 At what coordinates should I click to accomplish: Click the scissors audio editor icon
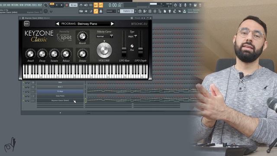tap(180, 5)
